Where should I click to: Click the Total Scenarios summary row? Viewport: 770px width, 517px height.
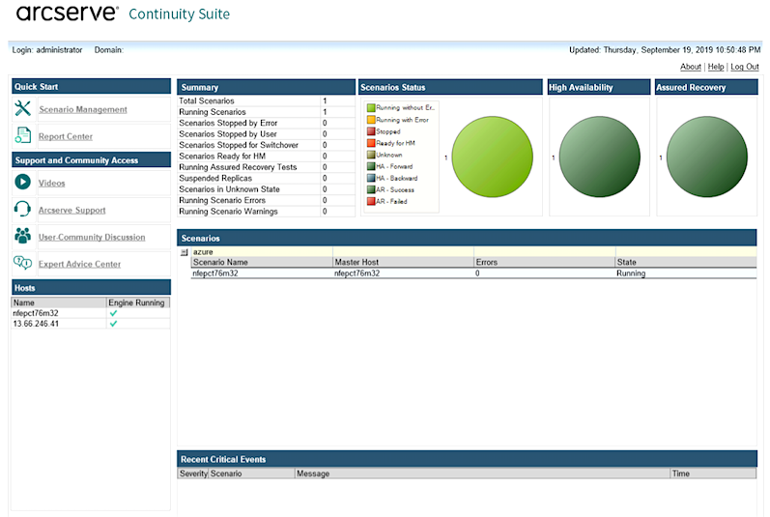tap(266, 101)
